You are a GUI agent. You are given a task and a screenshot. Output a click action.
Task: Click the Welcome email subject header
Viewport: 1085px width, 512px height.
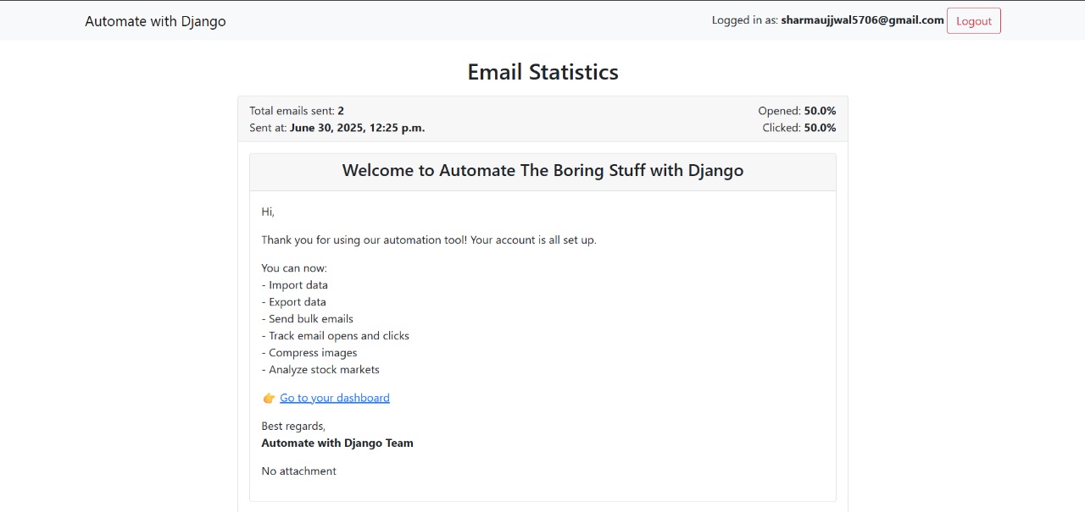click(x=542, y=171)
